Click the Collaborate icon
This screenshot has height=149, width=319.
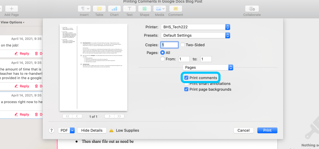[x=252, y=9]
